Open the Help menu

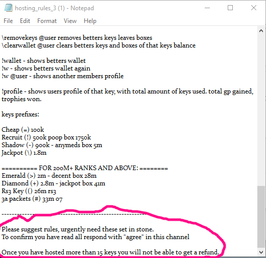[90, 21]
